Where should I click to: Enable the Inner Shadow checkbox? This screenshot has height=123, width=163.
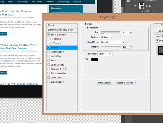49,52
